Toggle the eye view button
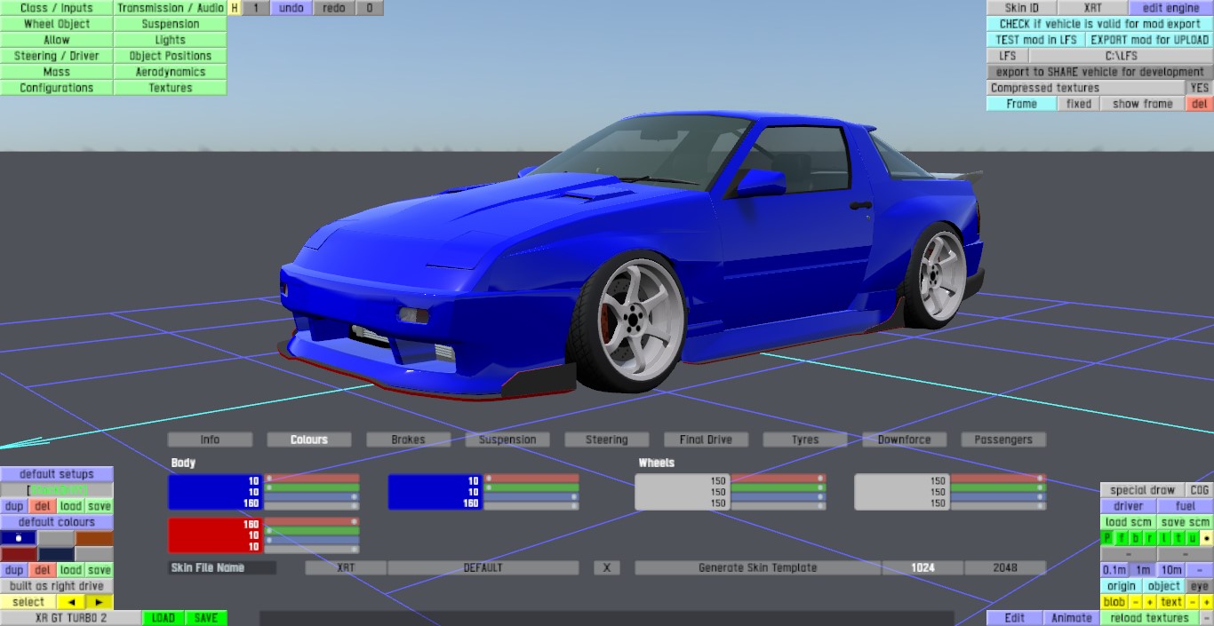 [1200, 586]
